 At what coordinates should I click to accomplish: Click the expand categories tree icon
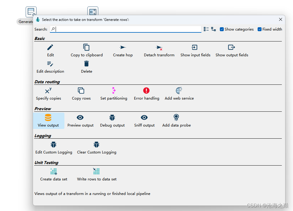tap(213, 29)
